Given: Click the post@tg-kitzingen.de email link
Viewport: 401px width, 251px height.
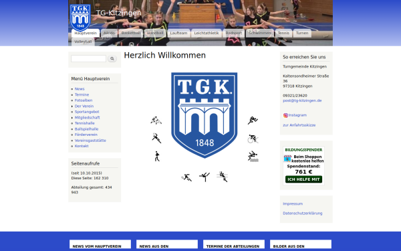Looking at the screenshot, I should tap(302, 100).
